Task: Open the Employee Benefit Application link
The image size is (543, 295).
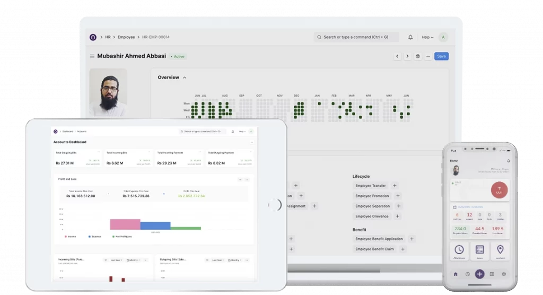Action: click(x=379, y=239)
